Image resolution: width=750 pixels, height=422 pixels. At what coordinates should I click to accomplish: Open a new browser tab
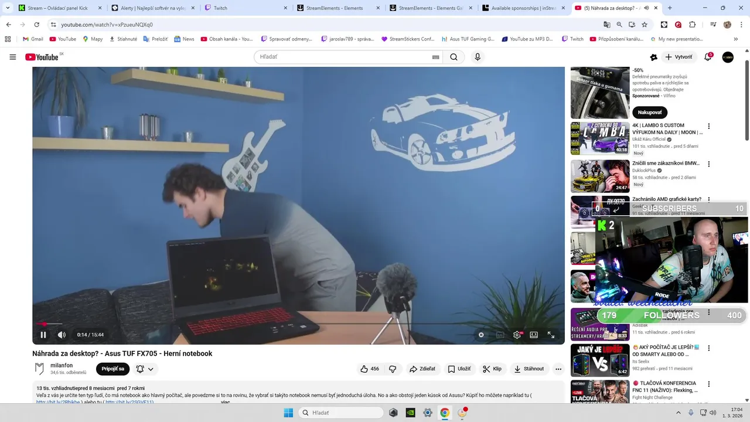[670, 8]
